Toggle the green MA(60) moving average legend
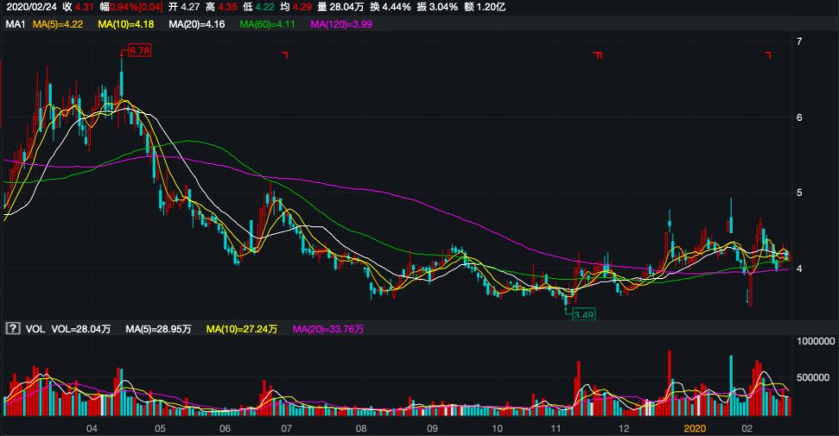The height and width of the screenshot is (436, 839). click(x=267, y=24)
